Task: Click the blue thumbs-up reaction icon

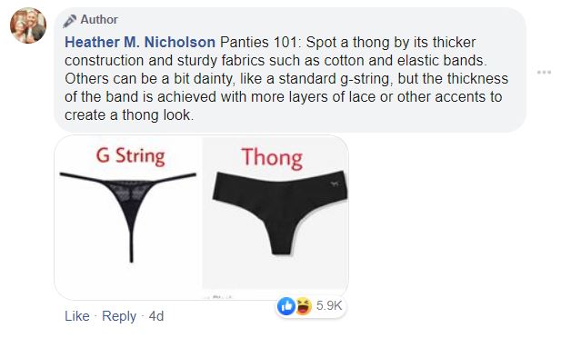Action: [286, 306]
